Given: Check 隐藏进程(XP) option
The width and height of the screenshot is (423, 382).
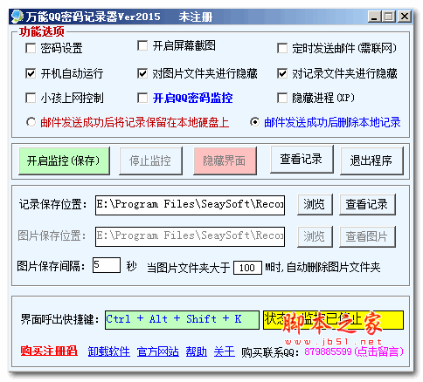Looking at the screenshot, I should [x=282, y=98].
